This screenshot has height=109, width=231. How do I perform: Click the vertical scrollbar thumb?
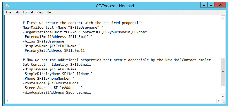(223, 72)
